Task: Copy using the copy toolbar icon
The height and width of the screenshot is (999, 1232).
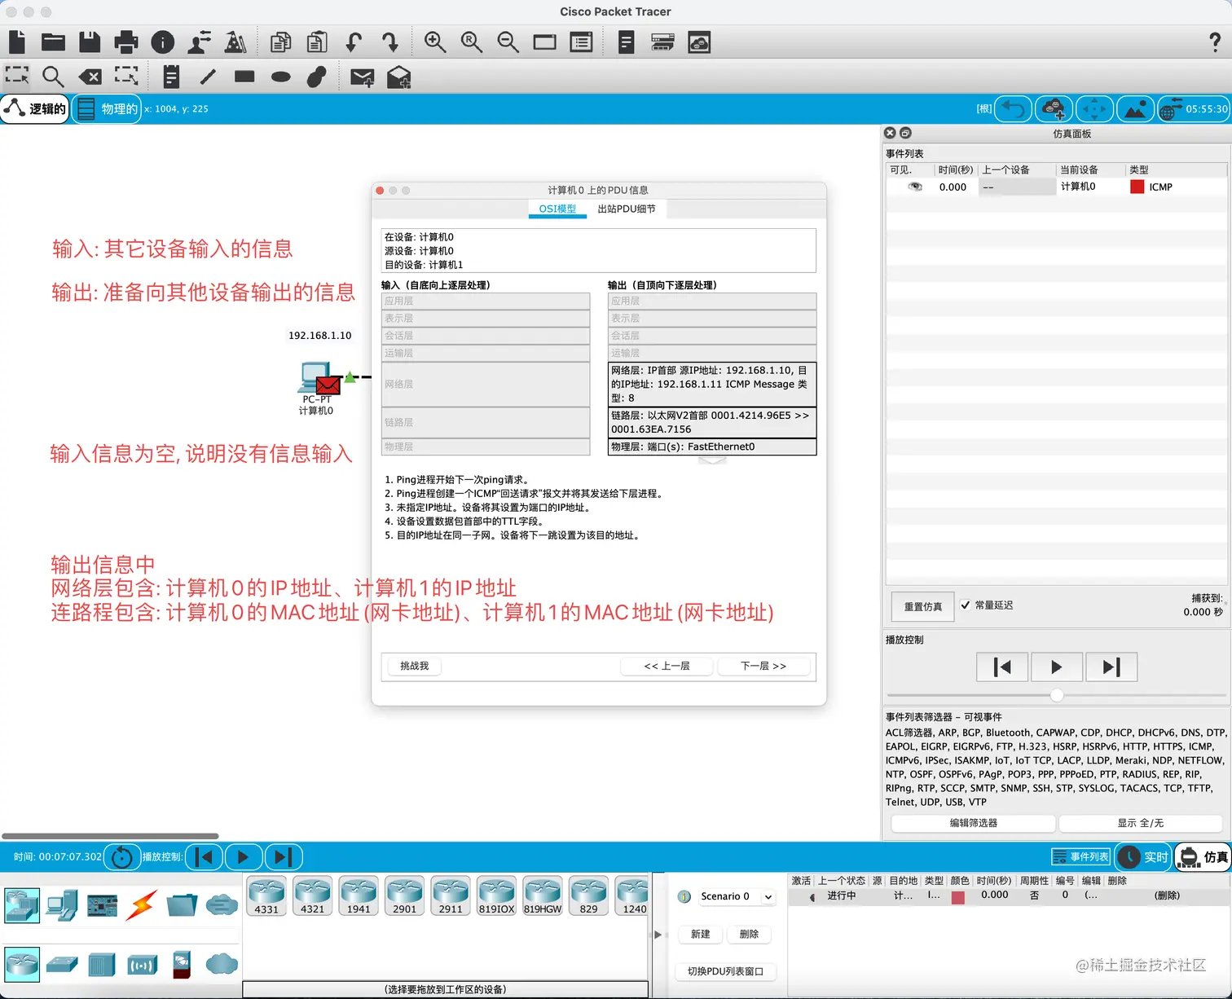Action: tap(280, 42)
